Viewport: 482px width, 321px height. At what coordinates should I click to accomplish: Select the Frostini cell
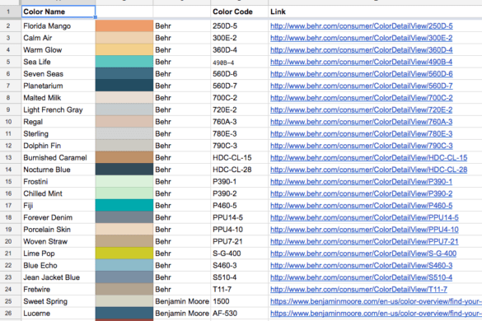coord(58,182)
